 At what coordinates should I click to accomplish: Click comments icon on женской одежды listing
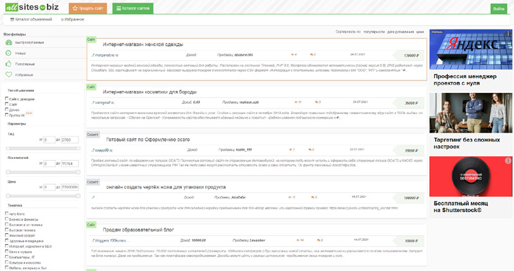pos(312,54)
